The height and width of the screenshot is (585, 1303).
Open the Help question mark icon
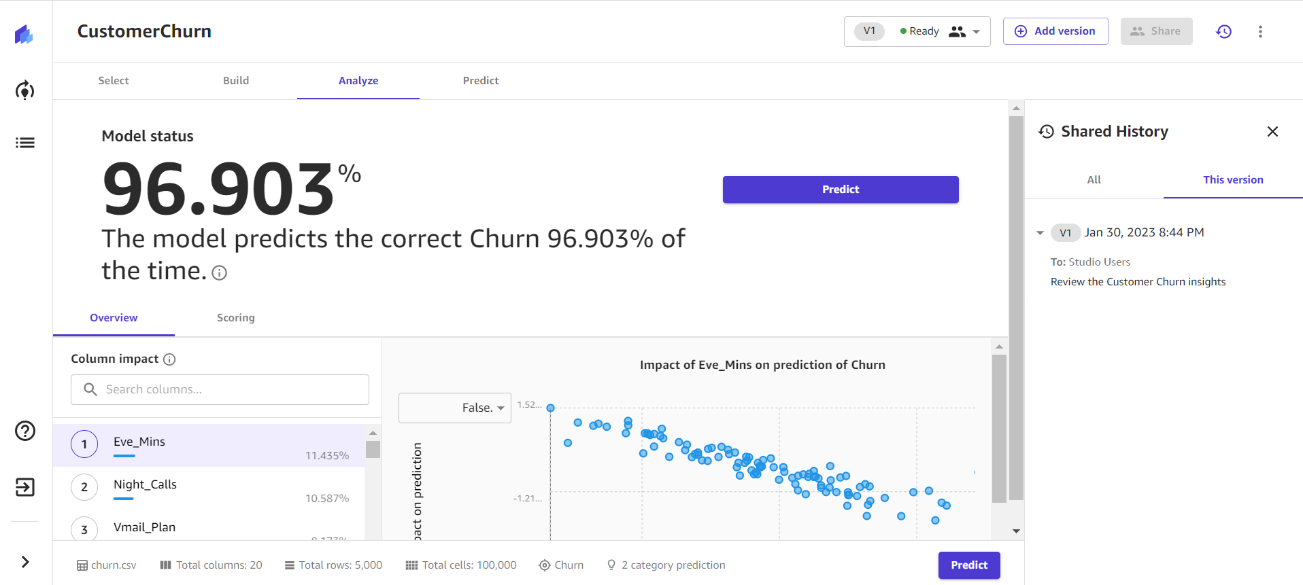pos(25,431)
